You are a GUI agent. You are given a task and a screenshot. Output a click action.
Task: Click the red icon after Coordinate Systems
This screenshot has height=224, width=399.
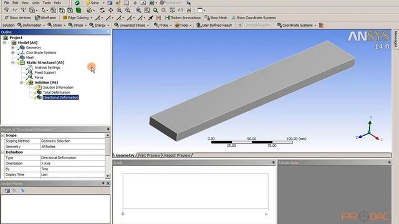[x=322, y=25]
